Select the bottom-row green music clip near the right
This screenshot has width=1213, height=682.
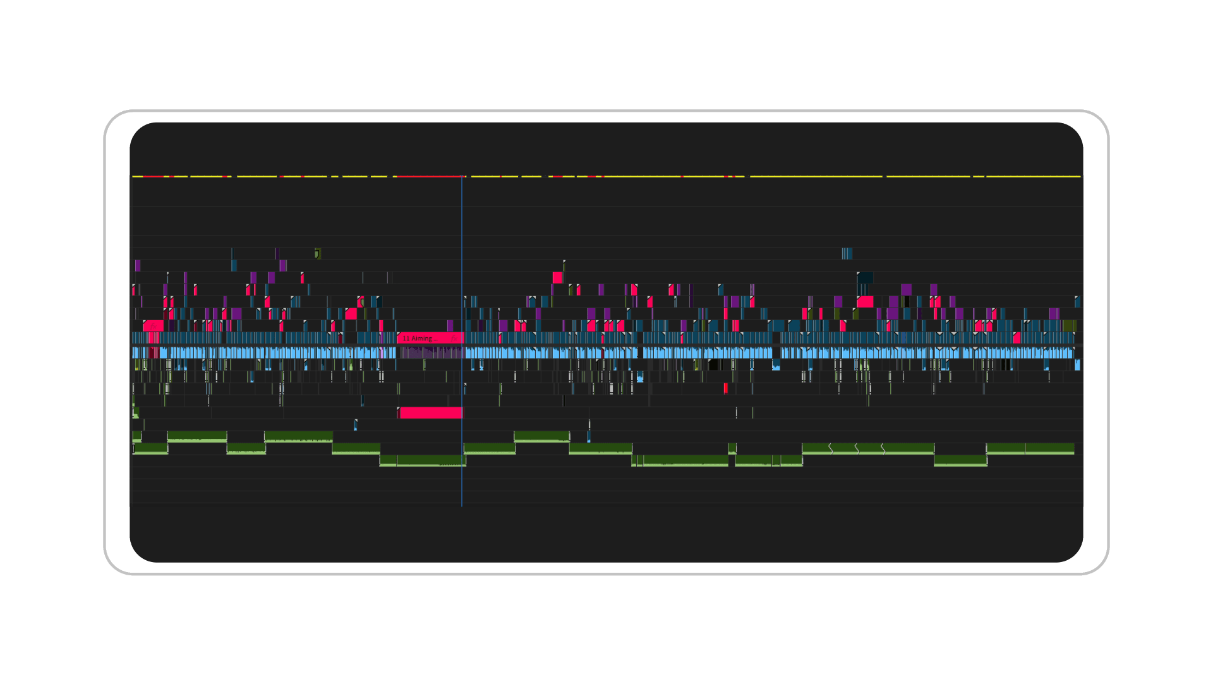point(960,460)
